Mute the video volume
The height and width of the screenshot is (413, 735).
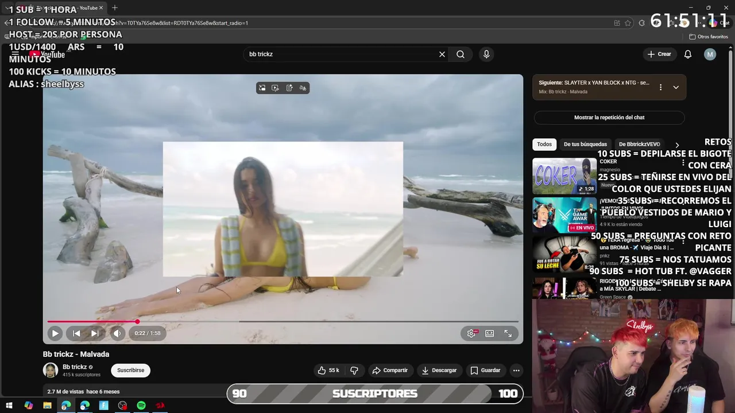tap(117, 333)
